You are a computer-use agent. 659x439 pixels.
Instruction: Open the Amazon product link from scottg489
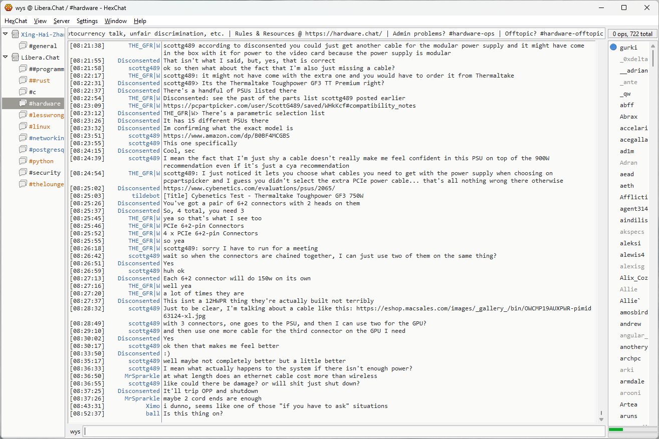point(226,136)
